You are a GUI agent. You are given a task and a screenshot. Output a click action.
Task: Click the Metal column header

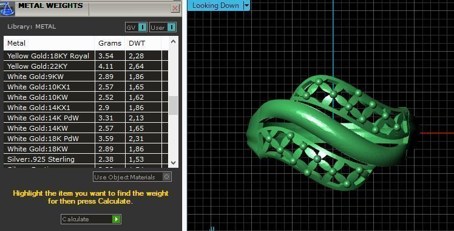pos(49,43)
